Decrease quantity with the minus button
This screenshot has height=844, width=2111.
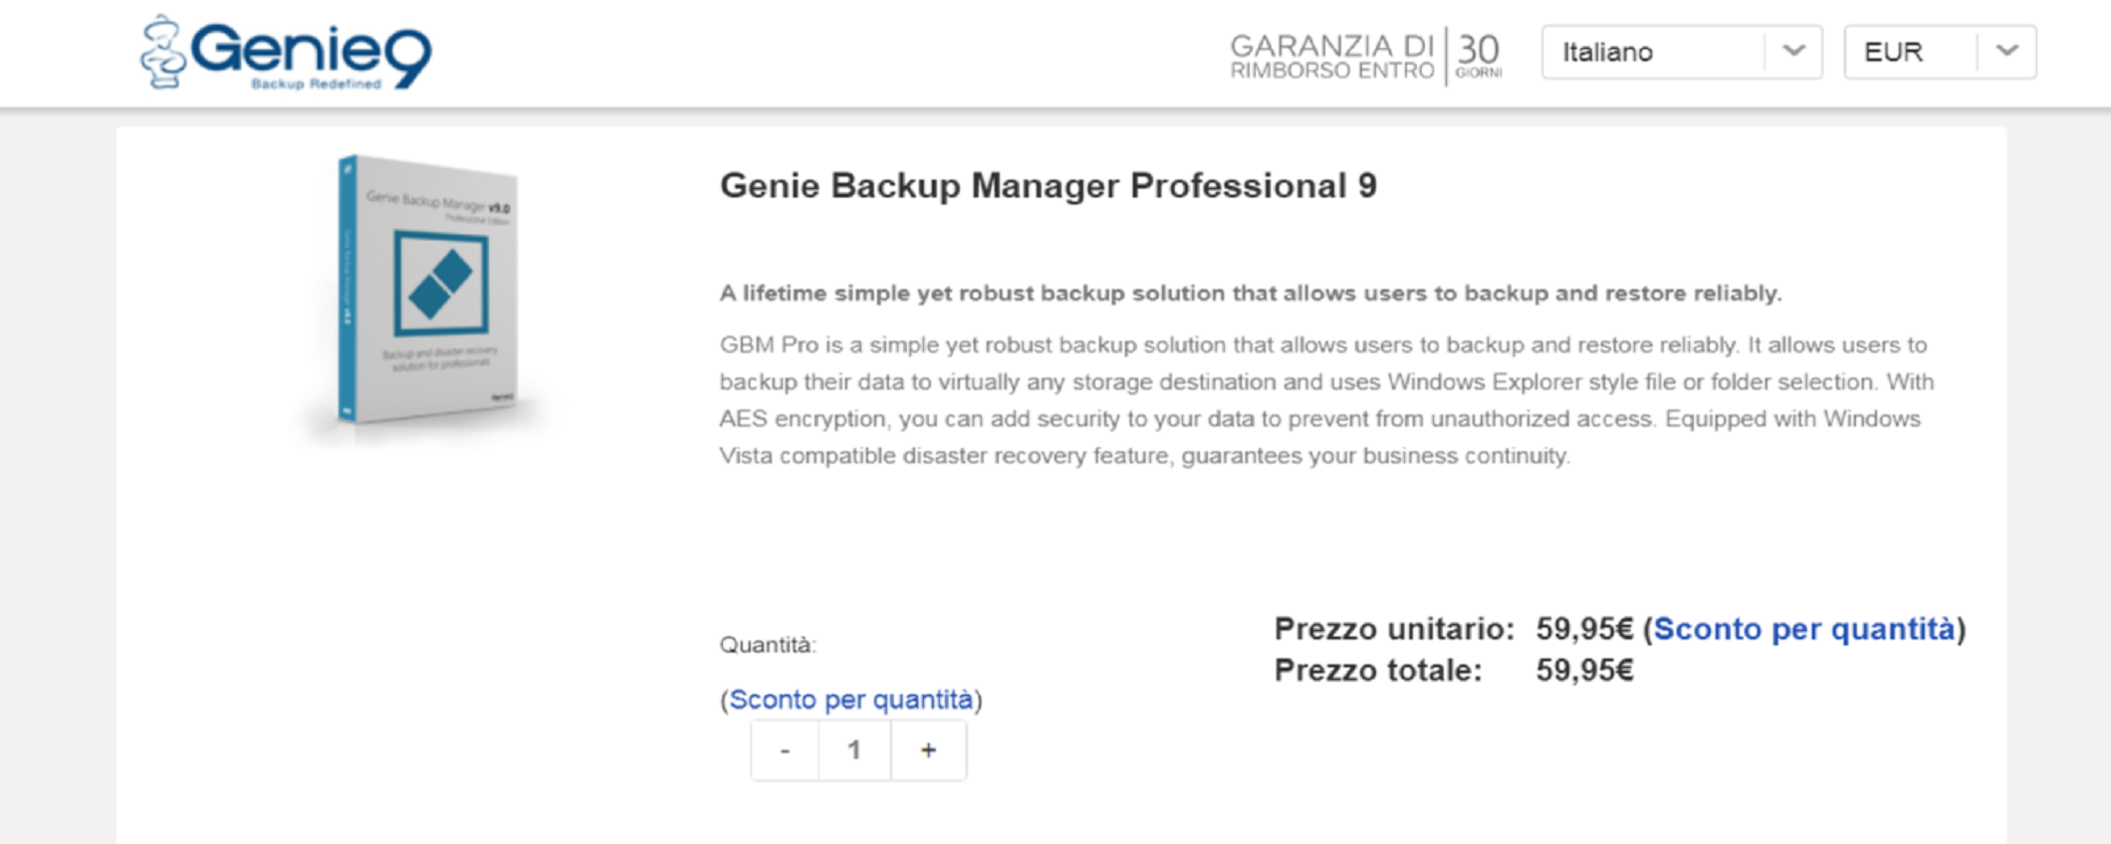(x=785, y=750)
